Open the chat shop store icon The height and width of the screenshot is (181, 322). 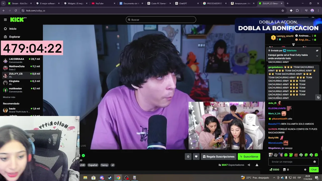point(284,170)
